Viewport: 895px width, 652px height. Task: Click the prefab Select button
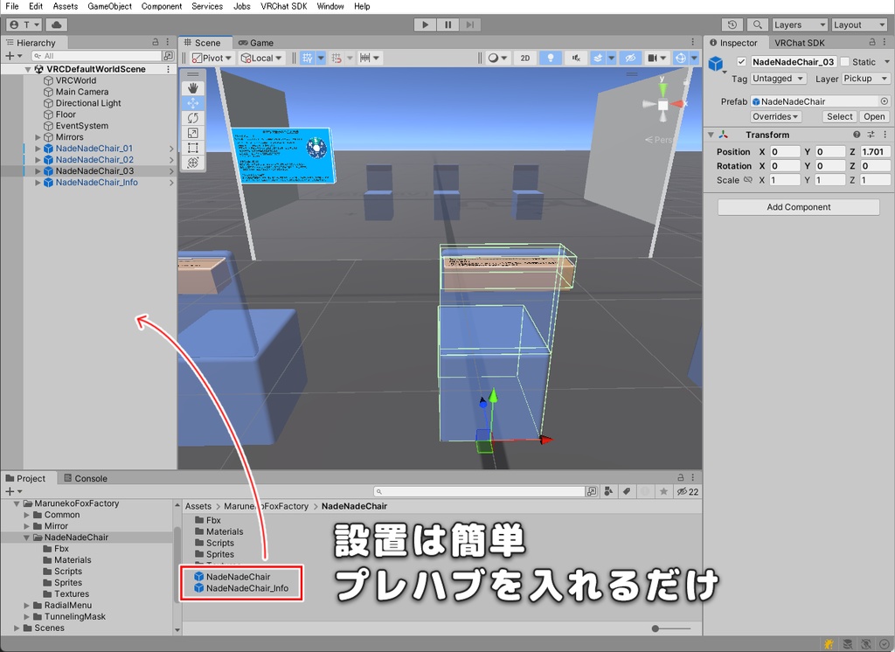[x=838, y=115]
